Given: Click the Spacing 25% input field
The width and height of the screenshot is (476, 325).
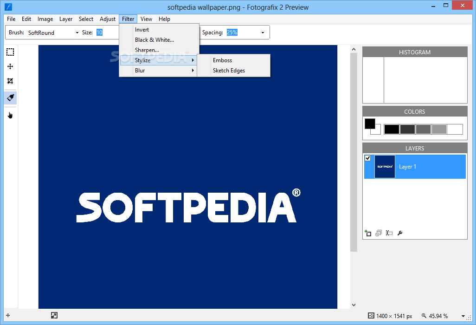Looking at the screenshot, I should point(242,32).
